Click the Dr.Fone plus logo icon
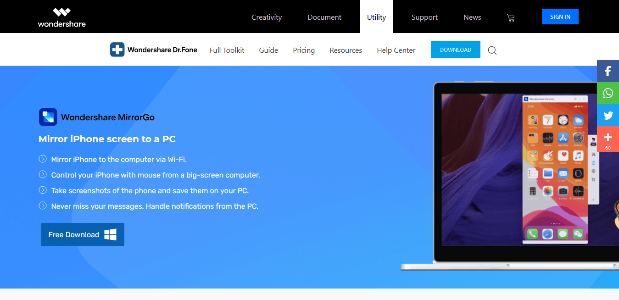This screenshot has height=300, width=619. coord(117,50)
